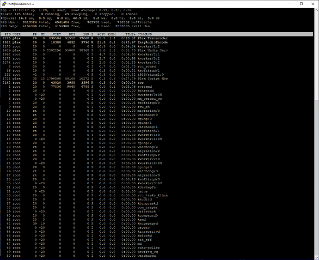Click the %CPU column header

click(x=101, y=34)
